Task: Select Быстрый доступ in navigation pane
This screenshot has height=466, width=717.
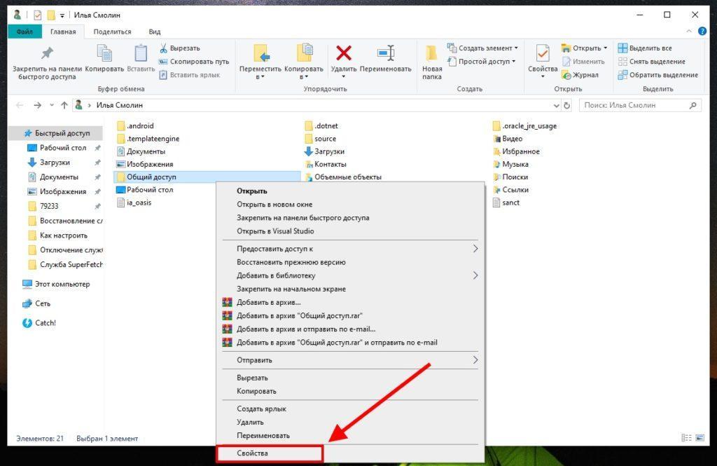Action: click(x=57, y=133)
